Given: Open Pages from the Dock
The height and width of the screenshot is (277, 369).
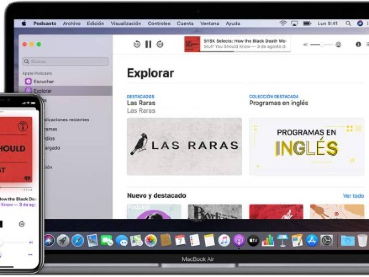Looking at the screenshot, I should [297, 240].
